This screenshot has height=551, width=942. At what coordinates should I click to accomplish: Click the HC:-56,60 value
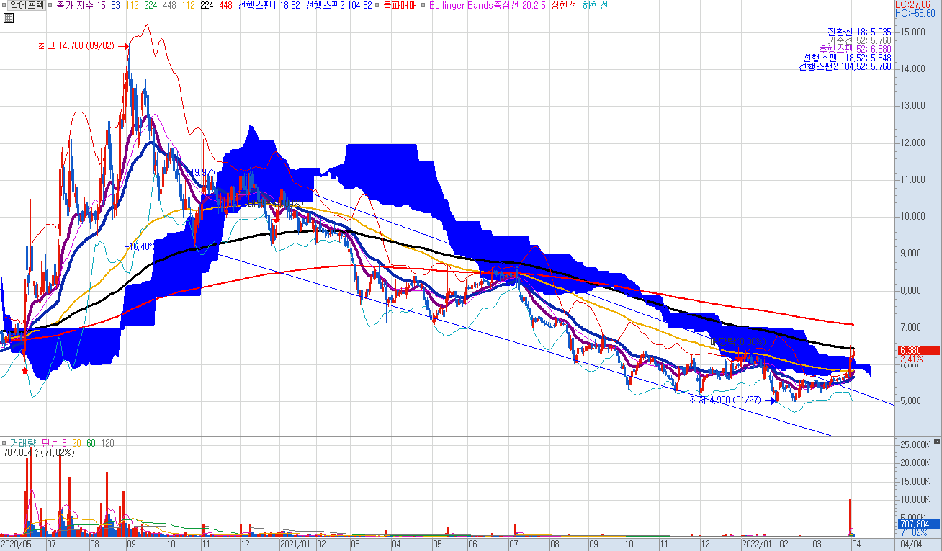916,13
